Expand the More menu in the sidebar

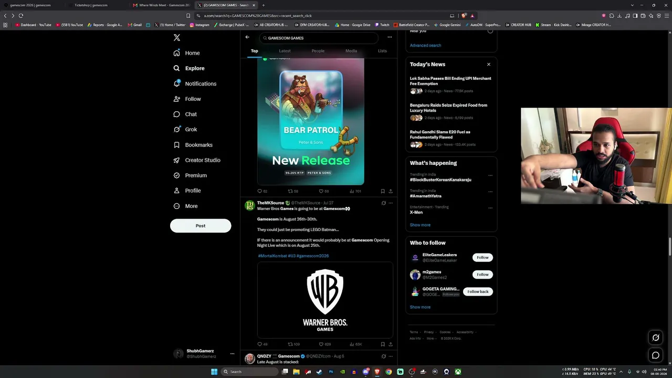pos(185,206)
